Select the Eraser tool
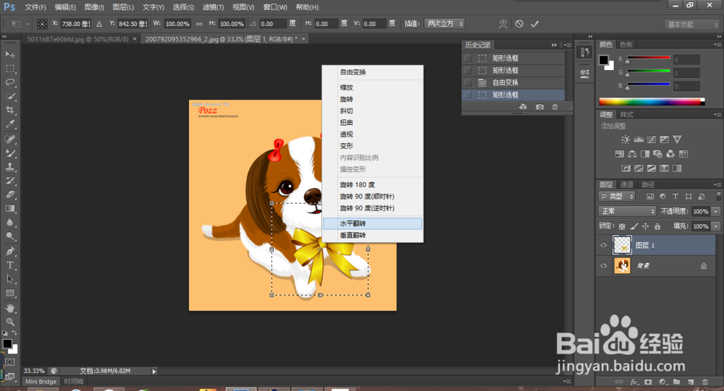The image size is (724, 391). tap(9, 194)
